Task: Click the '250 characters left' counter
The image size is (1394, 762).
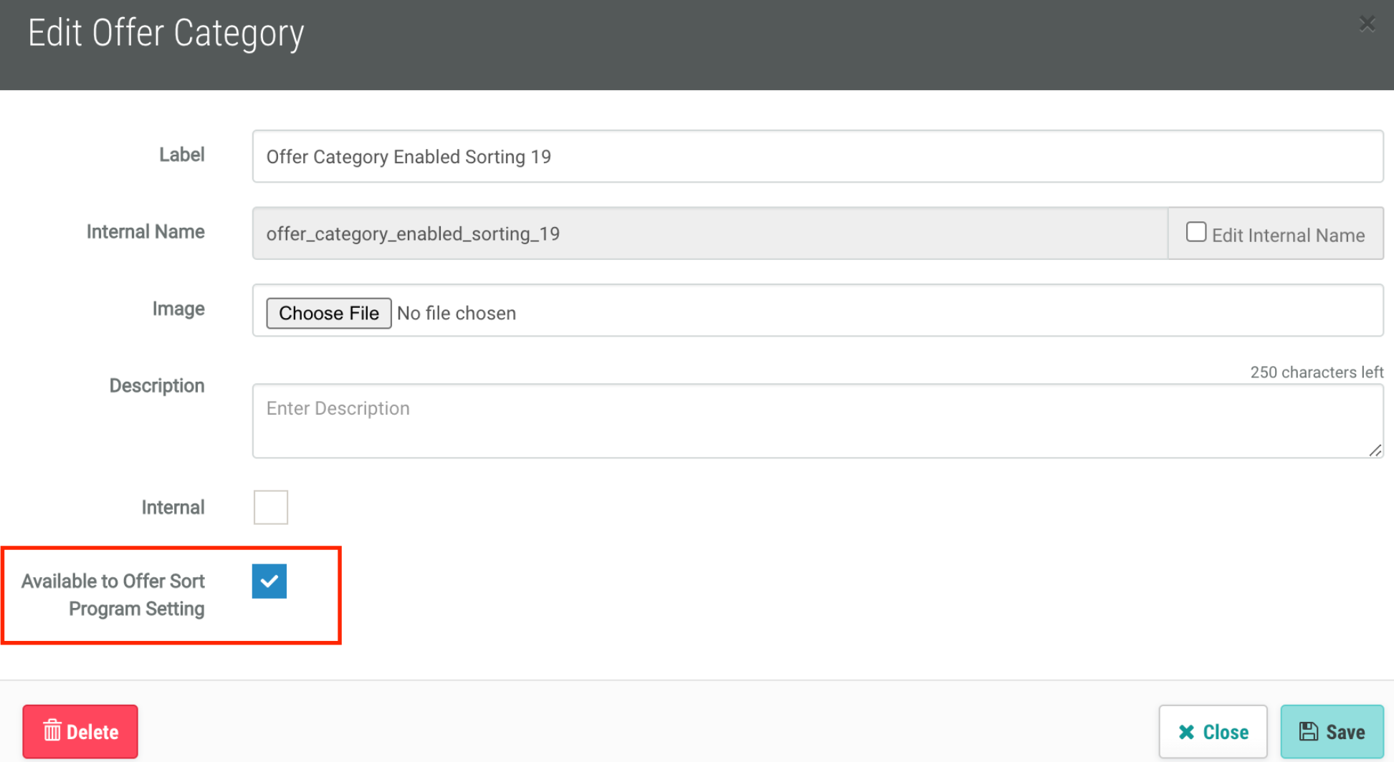Action: [1316, 372]
